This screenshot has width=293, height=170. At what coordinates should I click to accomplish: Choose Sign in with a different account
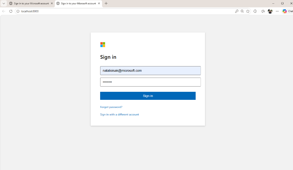click(x=119, y=114)
